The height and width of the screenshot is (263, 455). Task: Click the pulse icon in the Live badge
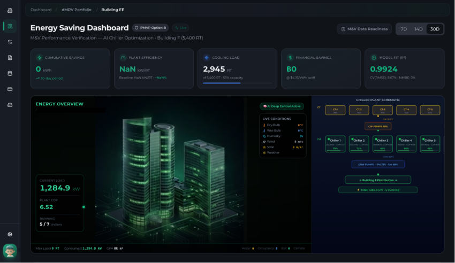point(177,28)
